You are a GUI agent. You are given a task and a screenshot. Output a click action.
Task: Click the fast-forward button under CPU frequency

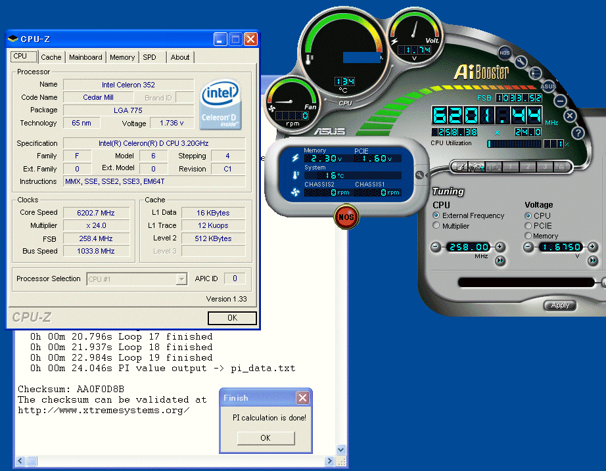pos(500,261)
